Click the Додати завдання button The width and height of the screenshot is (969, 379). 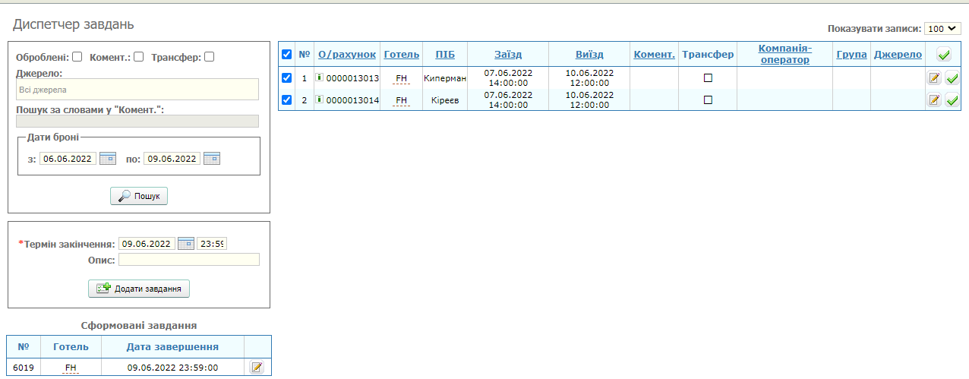coord(139,289)
